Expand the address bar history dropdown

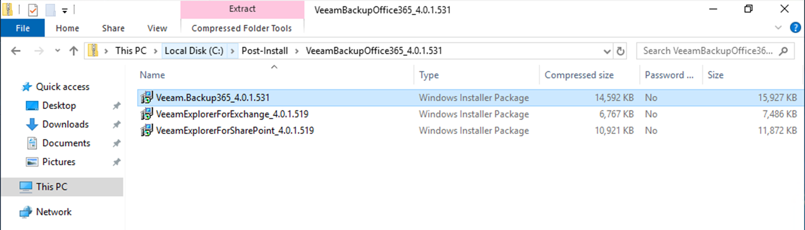[607, 51]
